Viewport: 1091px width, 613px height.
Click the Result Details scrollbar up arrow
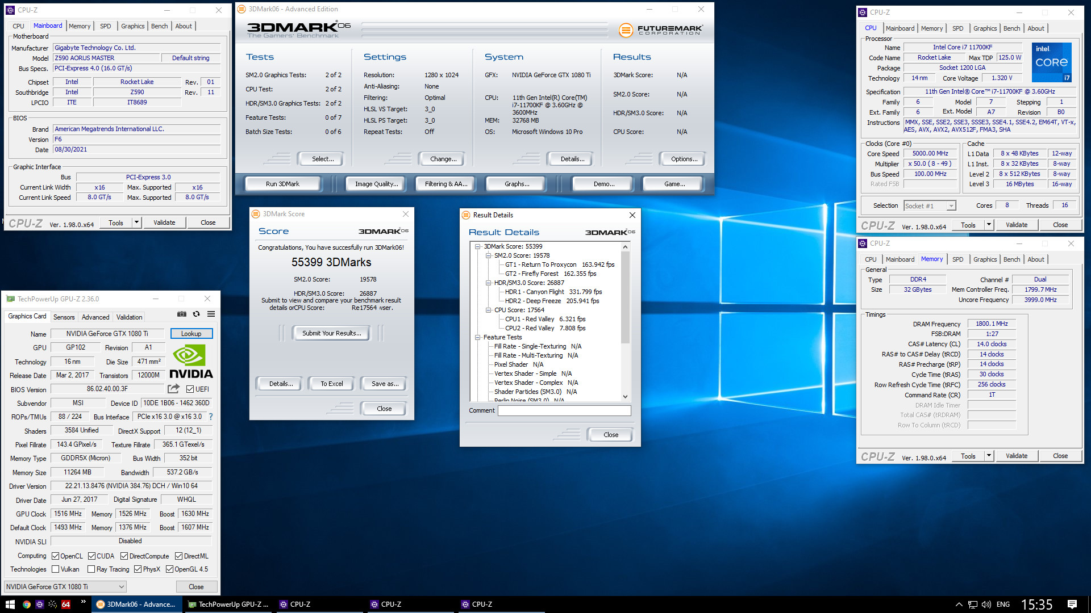point(625,247)
